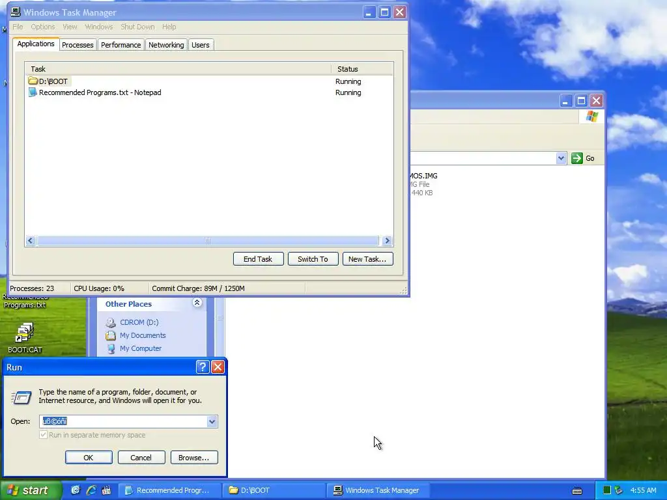Click the My Documents folder icon

tap(111, 335)
